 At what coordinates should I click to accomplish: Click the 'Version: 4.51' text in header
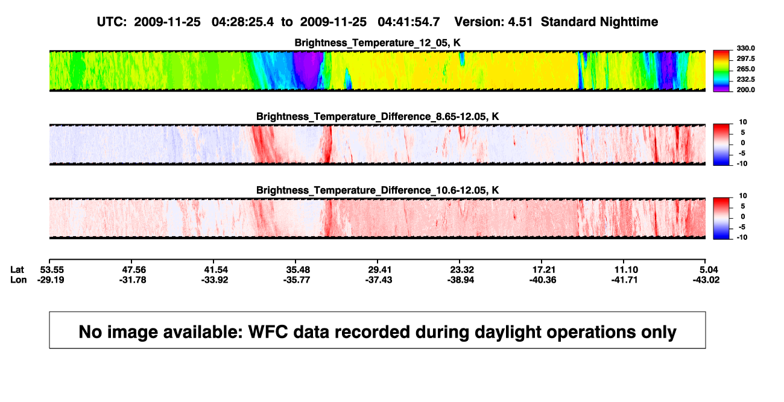[495, 22]
